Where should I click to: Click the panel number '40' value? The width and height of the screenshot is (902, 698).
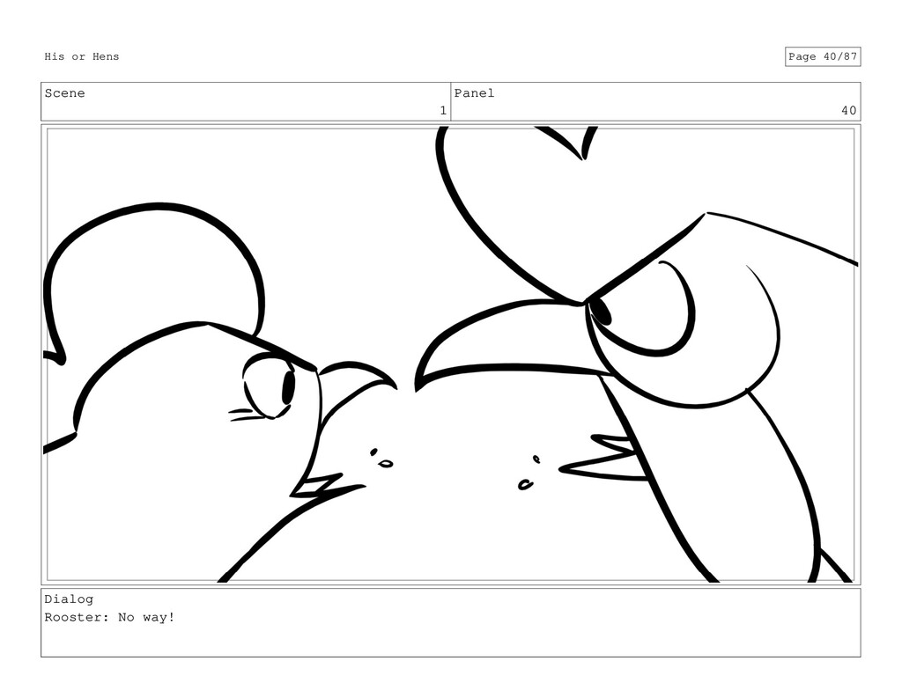(848, 110)
